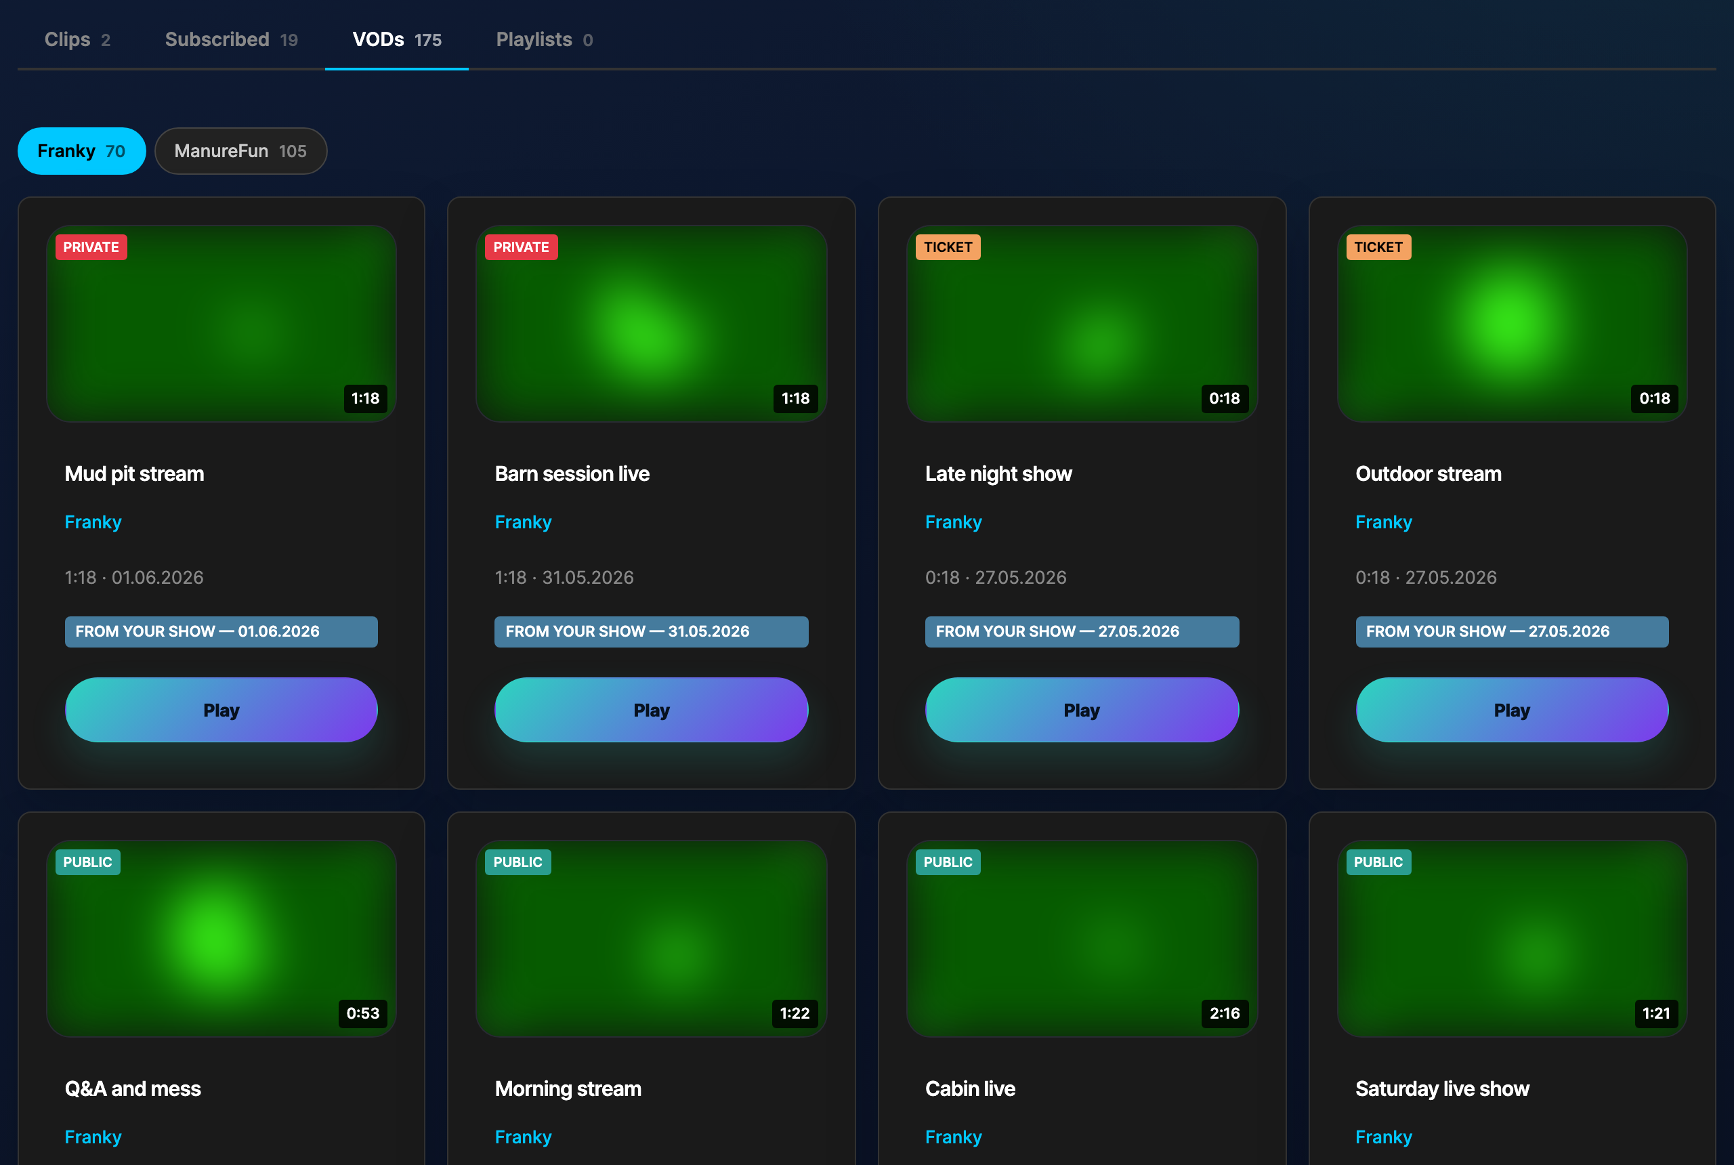Click 'FROM YOUR SHOW — 27.05.2026' under Outdoor stream
Viewport: 1734px width, 1165px height.
click(x=1512, y=631)
